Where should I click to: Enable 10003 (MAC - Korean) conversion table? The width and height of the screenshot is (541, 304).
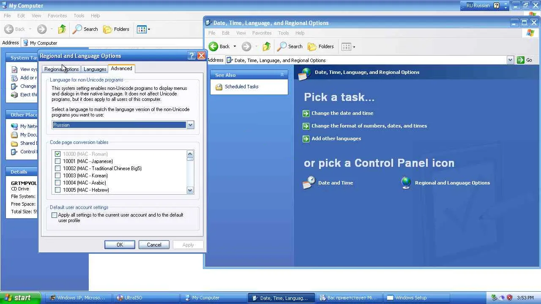pyautogui.click(x=58, y=176)
